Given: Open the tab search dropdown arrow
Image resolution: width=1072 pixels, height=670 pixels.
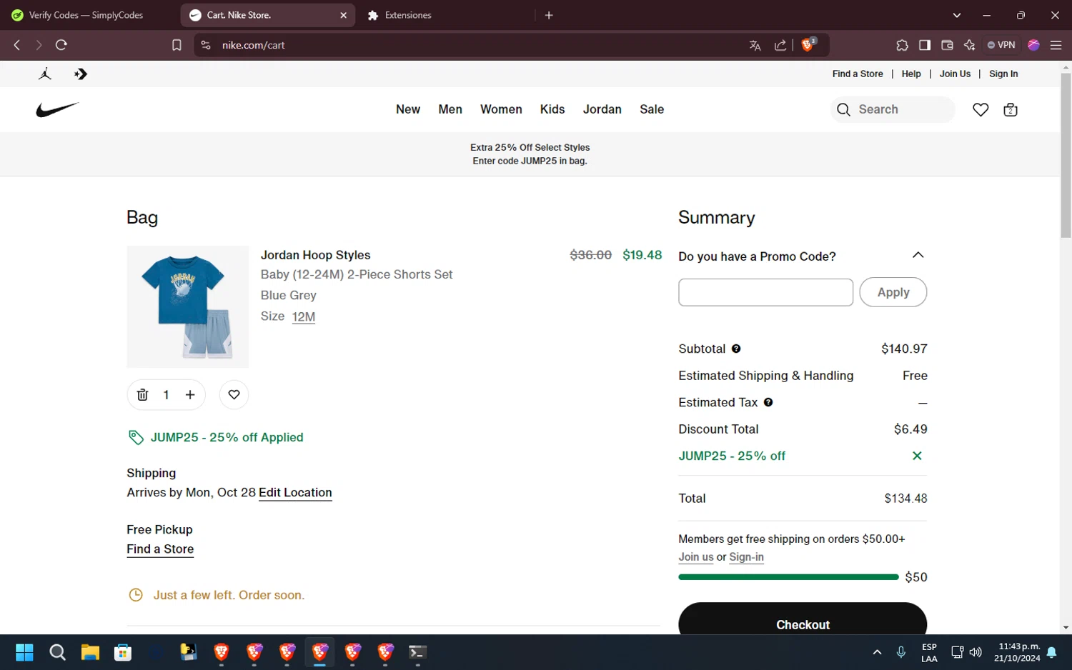Looking at the screenshot, I should click(x=956, y=15).
